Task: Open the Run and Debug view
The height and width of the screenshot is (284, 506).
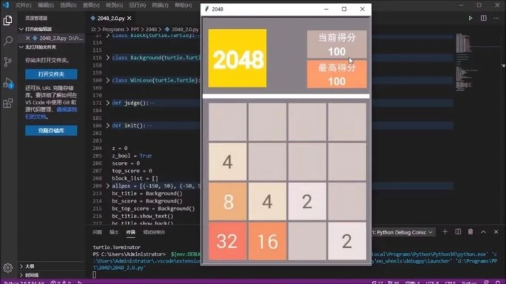Action: [x=8, y=83]
